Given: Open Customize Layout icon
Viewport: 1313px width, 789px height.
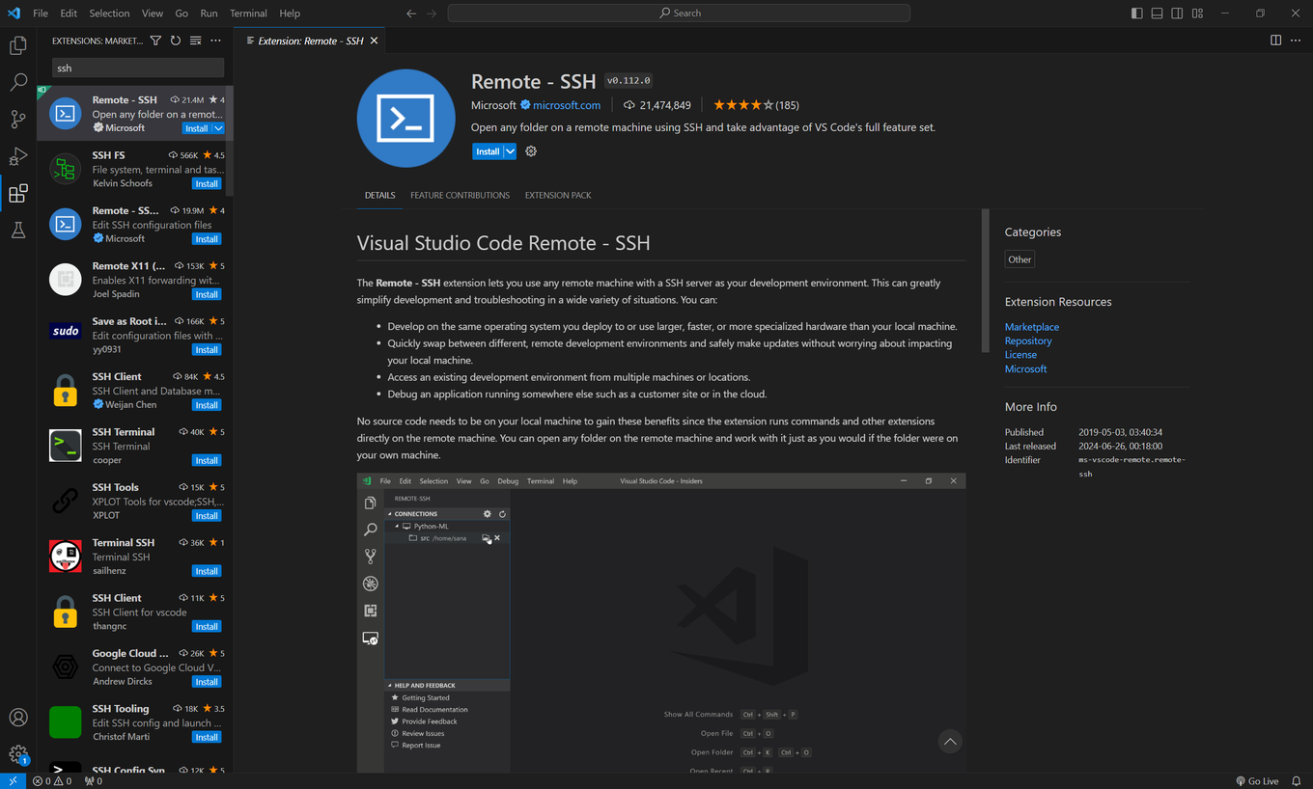Looking at the screenshot, I should click(1197, 14).
